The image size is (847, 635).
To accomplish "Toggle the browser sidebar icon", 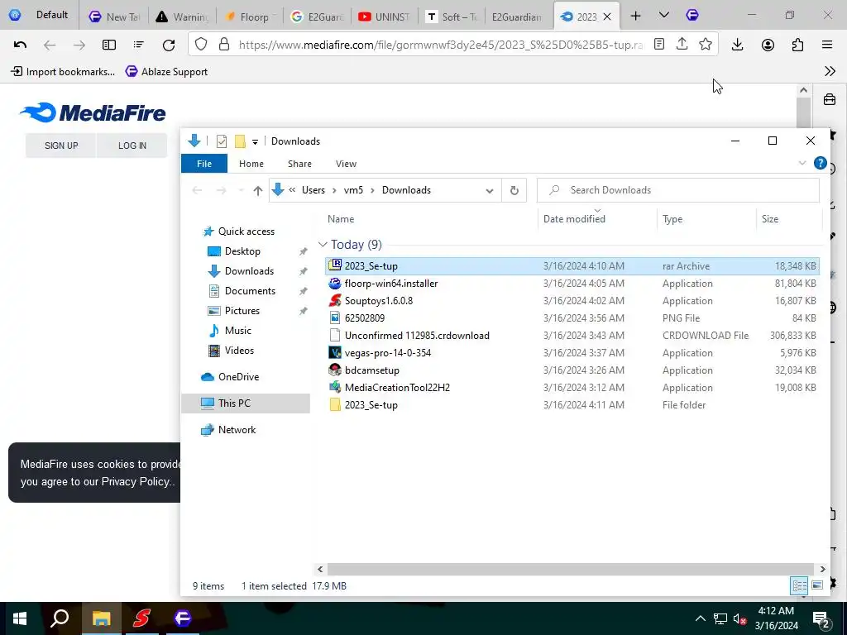I will click(x=109, y=45).
